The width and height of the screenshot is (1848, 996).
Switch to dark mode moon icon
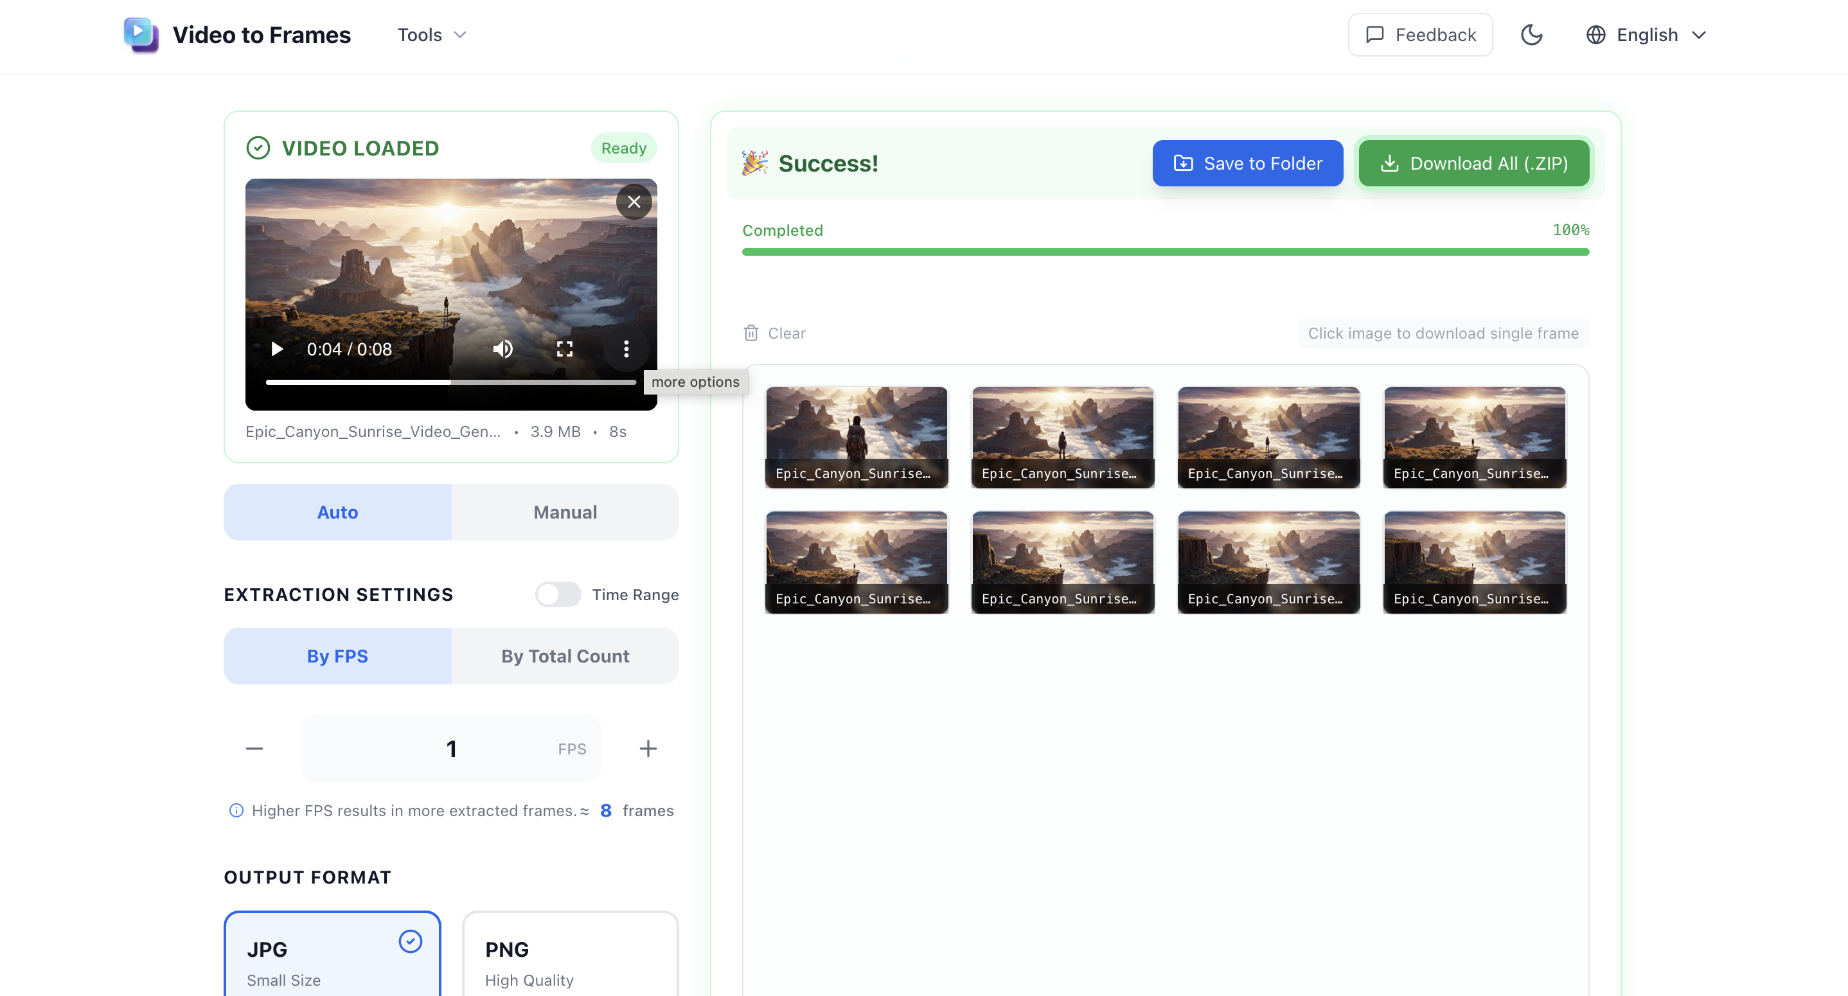pos(1532,35)
